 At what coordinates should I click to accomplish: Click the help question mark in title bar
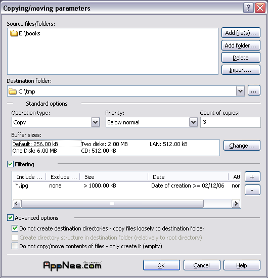click(x=248, y=8)
